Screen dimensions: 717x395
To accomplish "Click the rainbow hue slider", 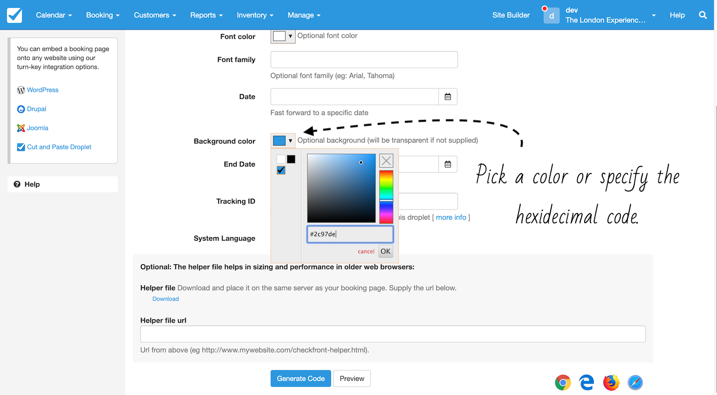I will 386,197.
